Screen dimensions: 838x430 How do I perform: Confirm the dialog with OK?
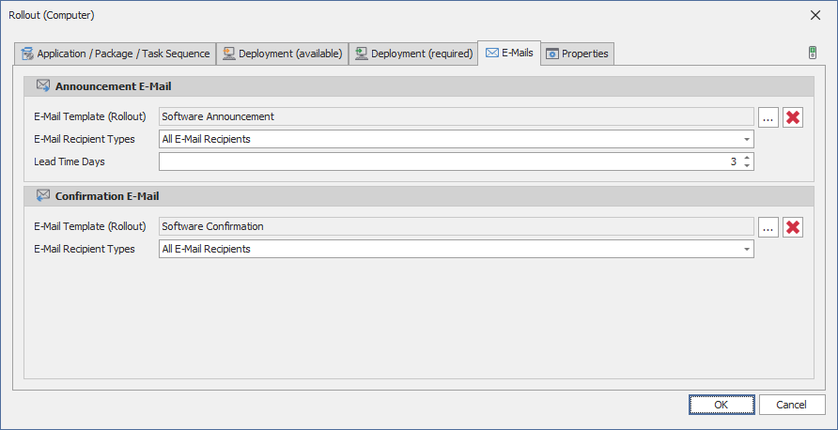click(722, 405)
